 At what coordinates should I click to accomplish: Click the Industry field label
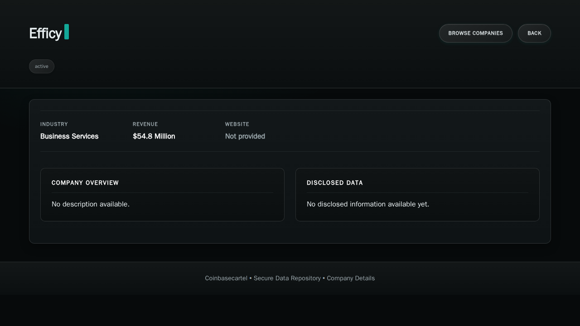click(54, 124)
